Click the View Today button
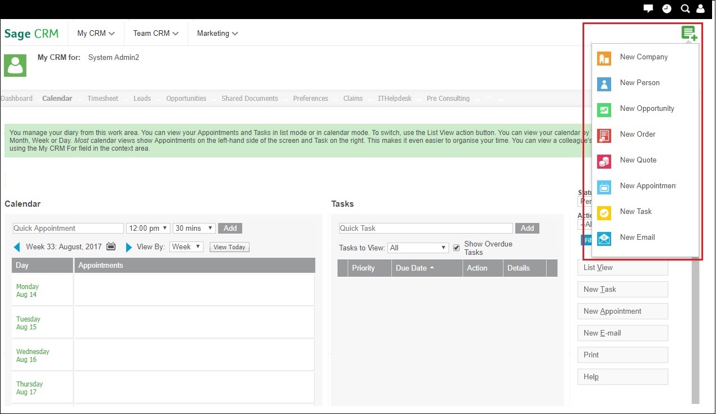 tap(229, 247)
